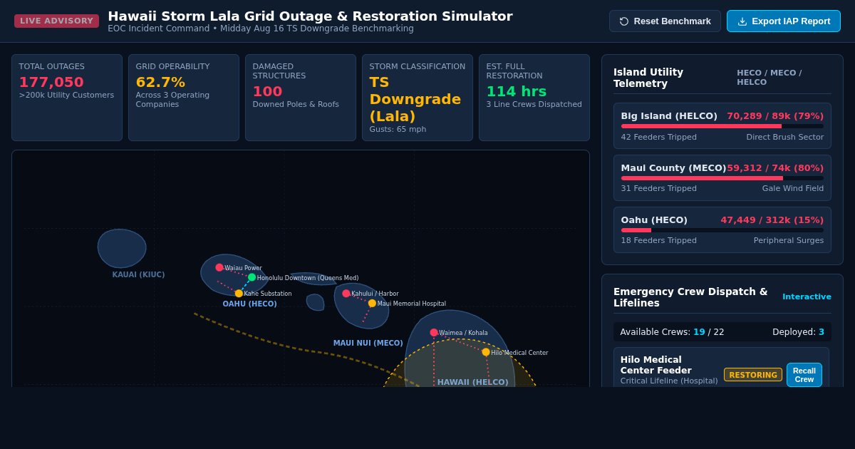The height and width of the screenshot is (449, 855).
Task: Click the 31 Feeders Tripped text
Action: 659,189
